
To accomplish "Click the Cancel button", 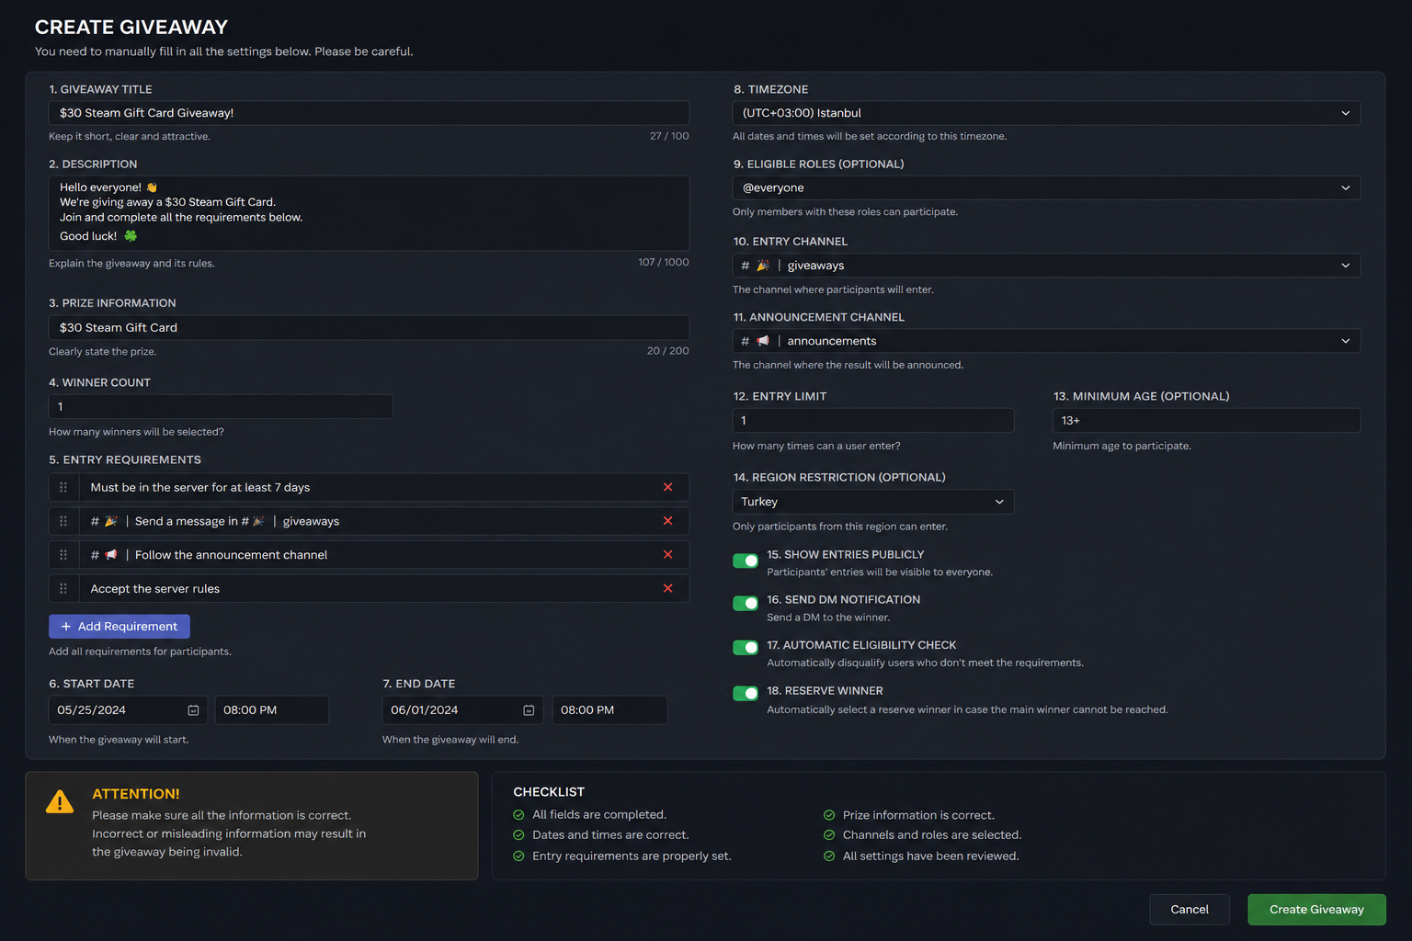I will (1190, 910).
